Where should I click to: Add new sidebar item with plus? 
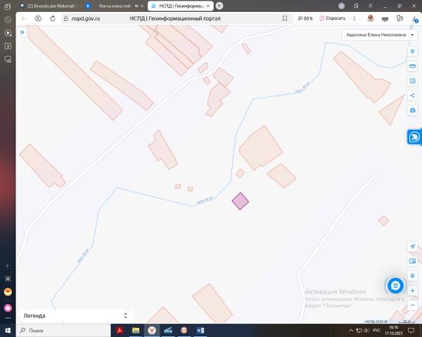point(8,266)
